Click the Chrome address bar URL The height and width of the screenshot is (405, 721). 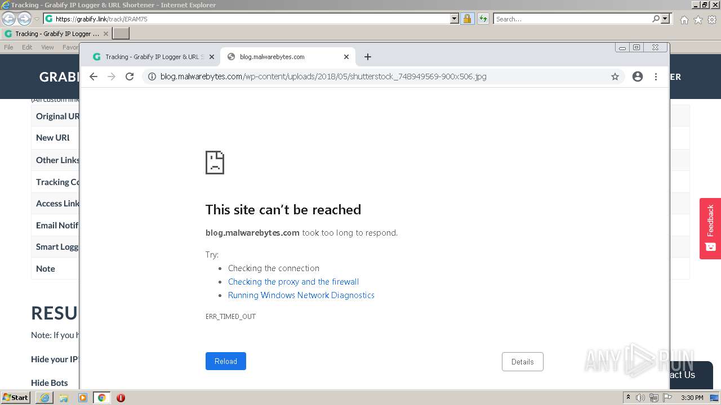(x=323, y=76)
